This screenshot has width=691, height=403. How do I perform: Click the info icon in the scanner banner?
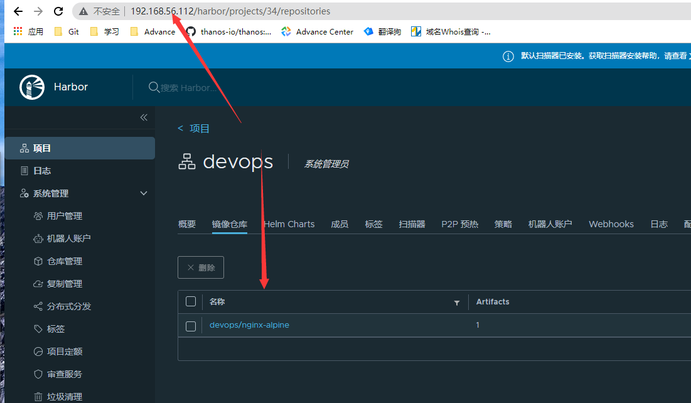click(x=508, y=56)
